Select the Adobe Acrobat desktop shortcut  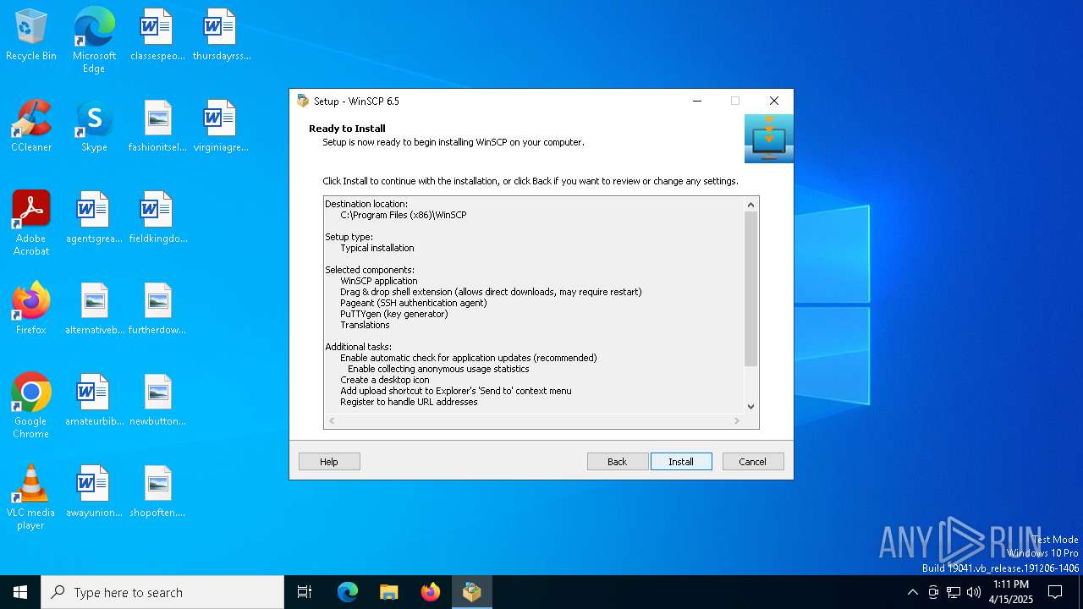tap(31, 223)
